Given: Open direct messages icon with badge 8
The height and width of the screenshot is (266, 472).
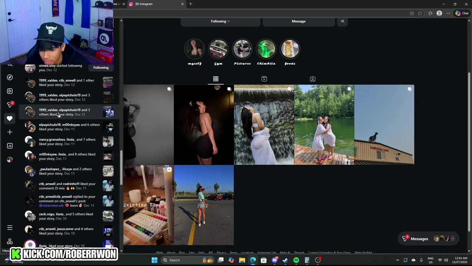Looking at the screenshot, I should [x=10, y=105].
